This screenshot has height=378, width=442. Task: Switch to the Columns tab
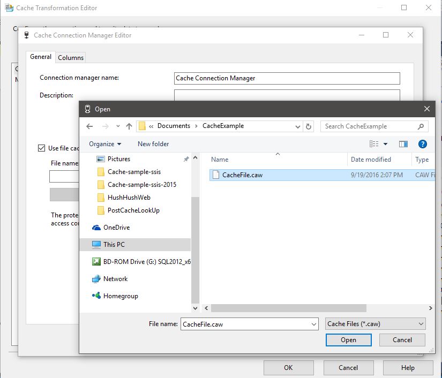coord(71,57)
